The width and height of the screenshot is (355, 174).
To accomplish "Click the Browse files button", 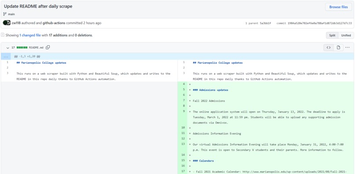I will click(338, 7).
